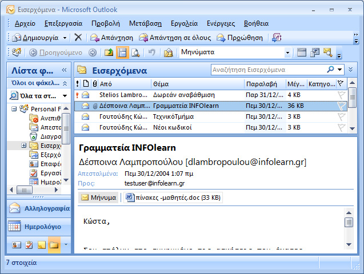Viewport: 364px width, 274px height.
Task: Select the Ανεπιθύμητα junk folder
Action: click(45, 118)
